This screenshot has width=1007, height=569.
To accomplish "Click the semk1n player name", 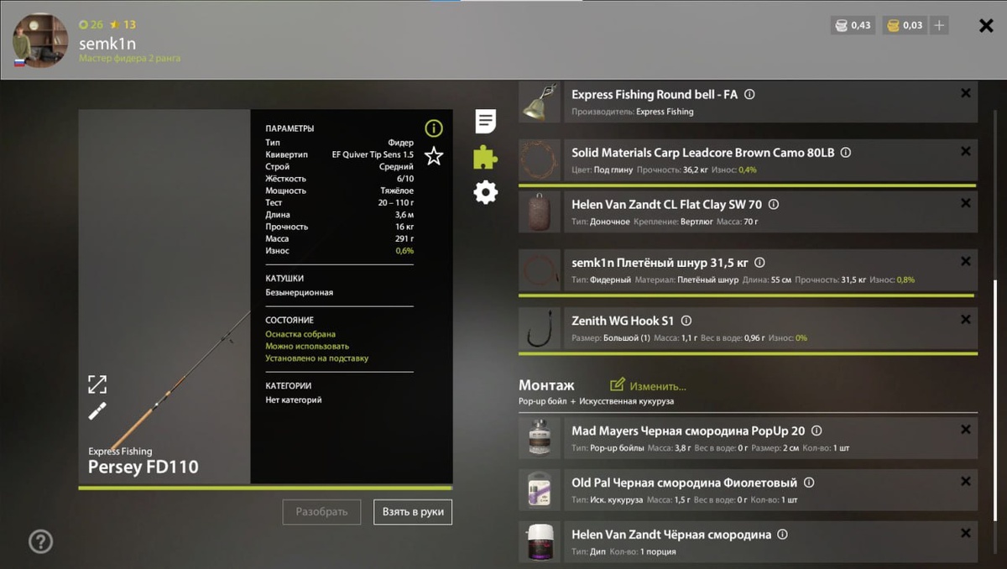I will pos(107,44).
